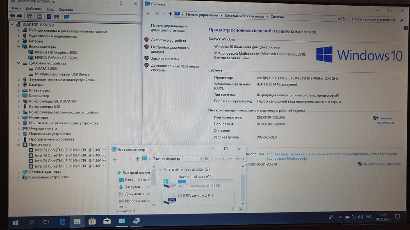
Task: Click the Explorer search field
Action: coord(229,158)
